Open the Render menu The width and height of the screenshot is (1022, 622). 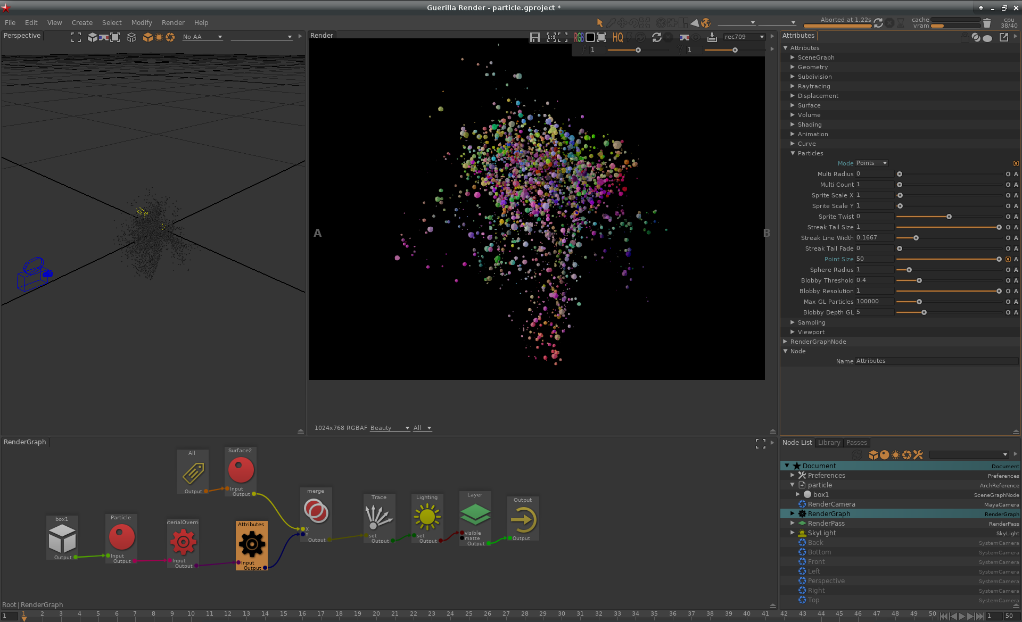click(173, 23)
